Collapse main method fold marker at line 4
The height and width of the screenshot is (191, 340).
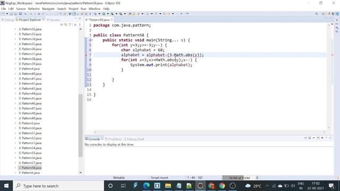click(92, 40)
